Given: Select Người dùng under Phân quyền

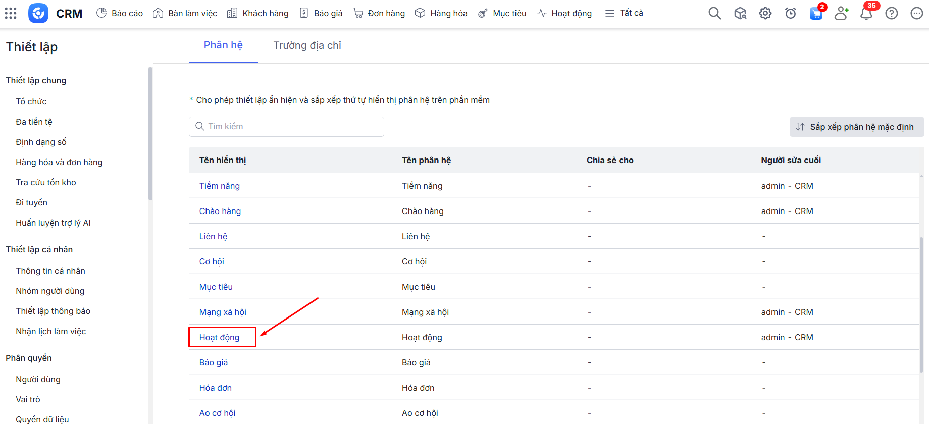Looking at the screenshot, I should 38,379.
